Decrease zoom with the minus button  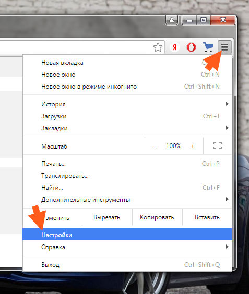click(155, 146)
